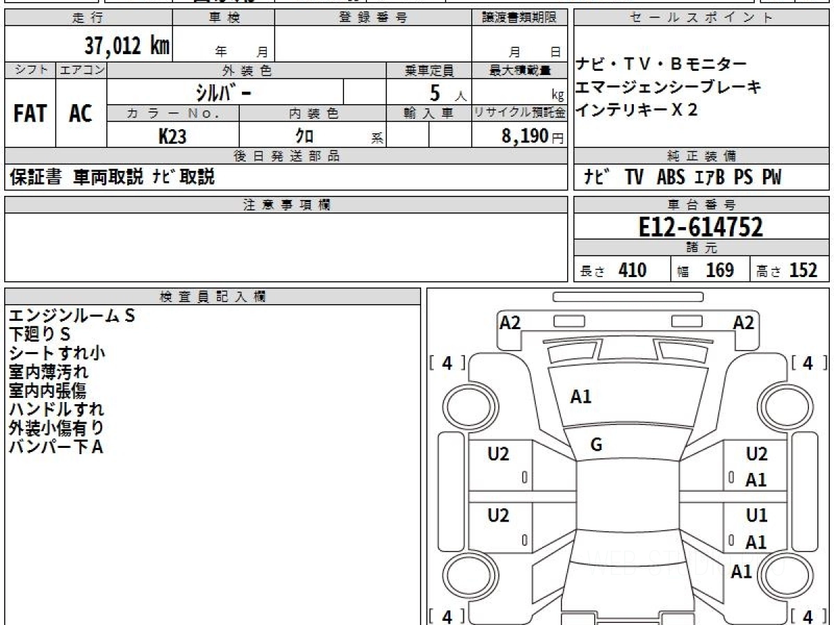Click the 譲渡書類期限 header cell

pyautogui.click(x=520, y=18)
